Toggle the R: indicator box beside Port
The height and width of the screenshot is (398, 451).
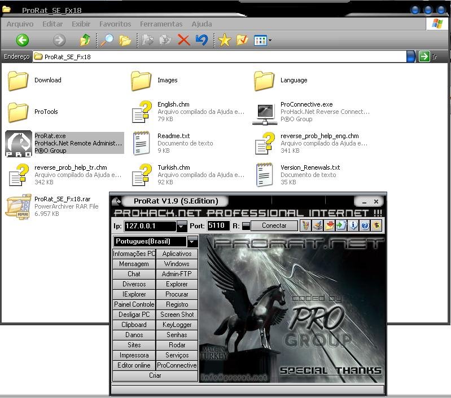pos(246,226)
